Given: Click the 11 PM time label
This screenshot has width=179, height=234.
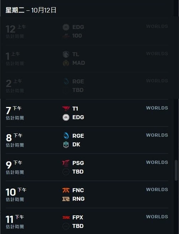Looking at the screenshot, I should (15, 219).
